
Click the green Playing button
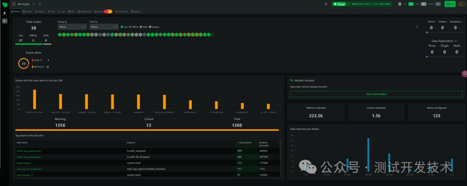[339, 4]
